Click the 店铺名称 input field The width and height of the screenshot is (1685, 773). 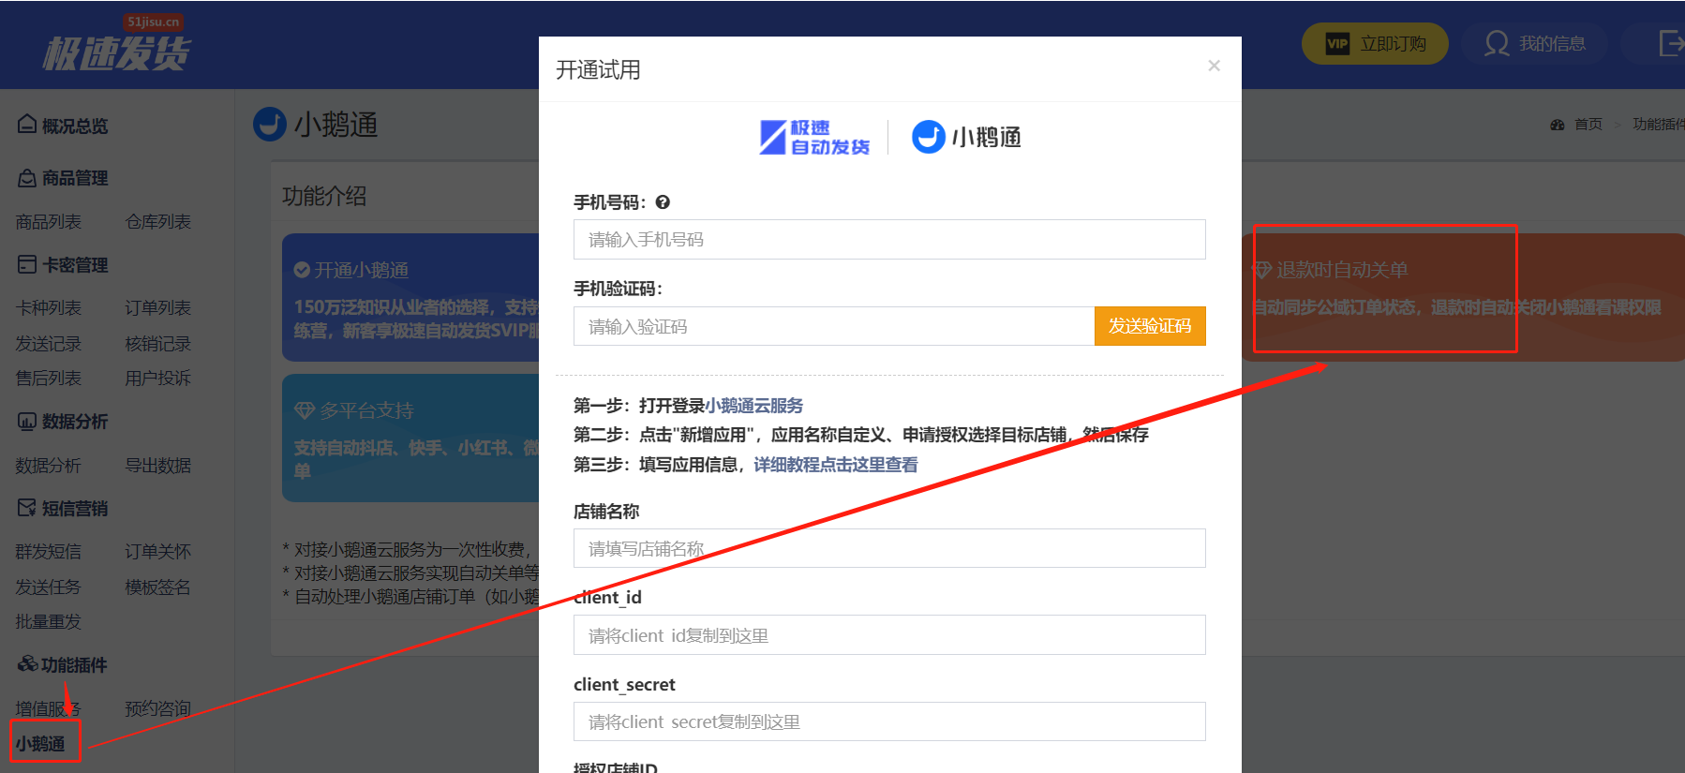coord(888,548)
